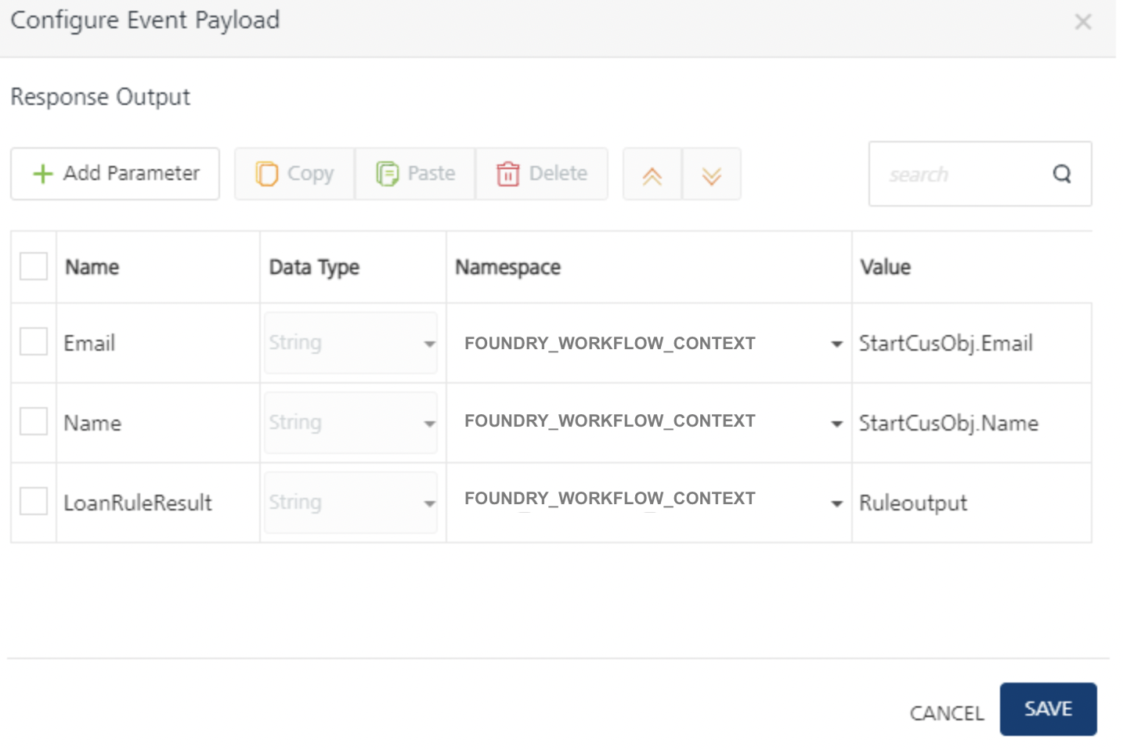Image resolution: width=1123 pixels, height=750 pixels.
Task: Click the Copy icon button
Action: pyautogui.click(x=294, y=174)
